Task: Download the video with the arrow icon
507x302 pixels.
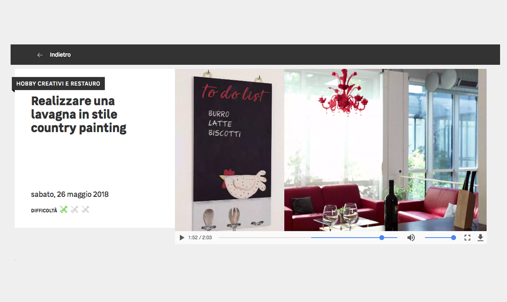Action: click(x=480, y=238)
